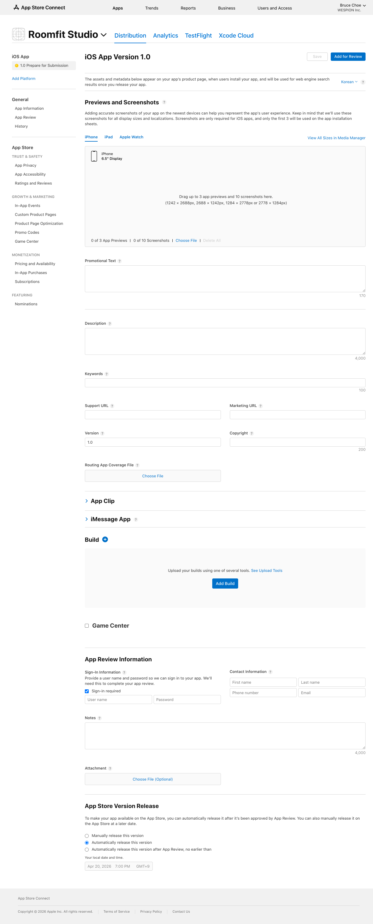
Task: Open help icon next to Promotional Text
Action: [x=120, y=261]
